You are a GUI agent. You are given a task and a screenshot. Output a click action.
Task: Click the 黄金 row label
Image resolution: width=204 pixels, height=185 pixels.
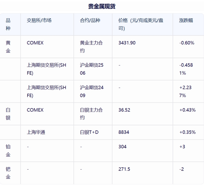(x=8, y=47)
